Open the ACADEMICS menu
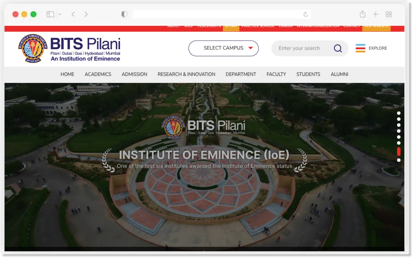The height and width of the screenshot is (258, 413). (x=98, y=74)
